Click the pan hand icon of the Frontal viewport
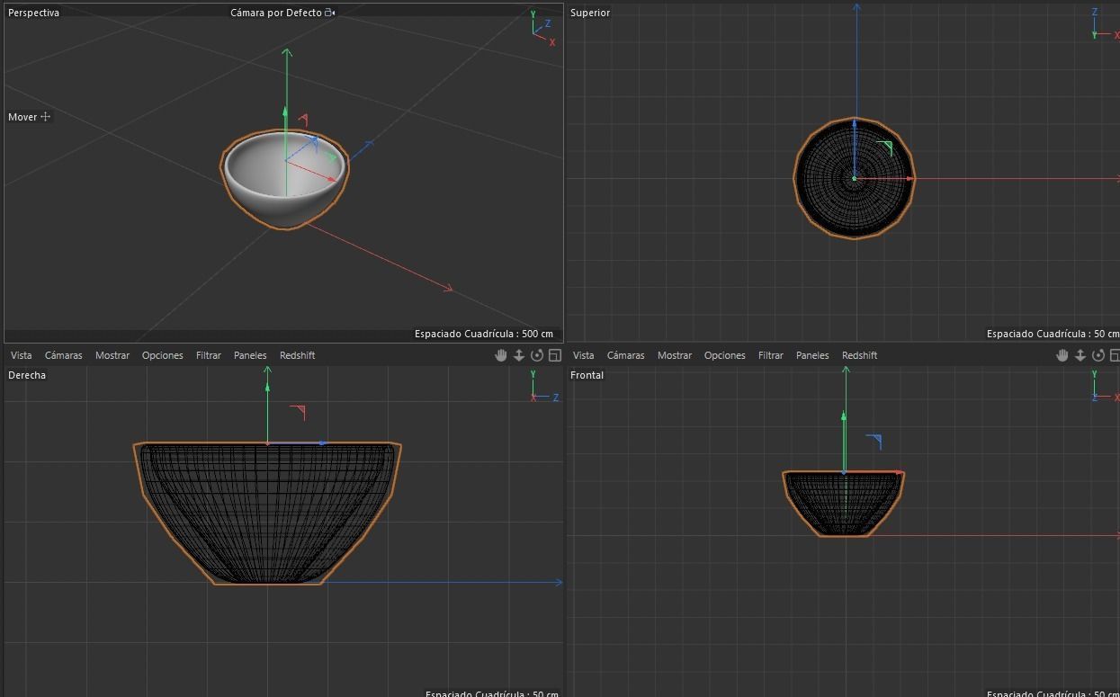 click(1062, 355)
